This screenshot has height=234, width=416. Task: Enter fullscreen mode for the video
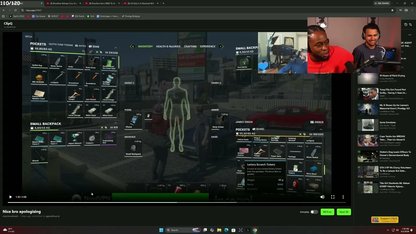pos(333,197)
